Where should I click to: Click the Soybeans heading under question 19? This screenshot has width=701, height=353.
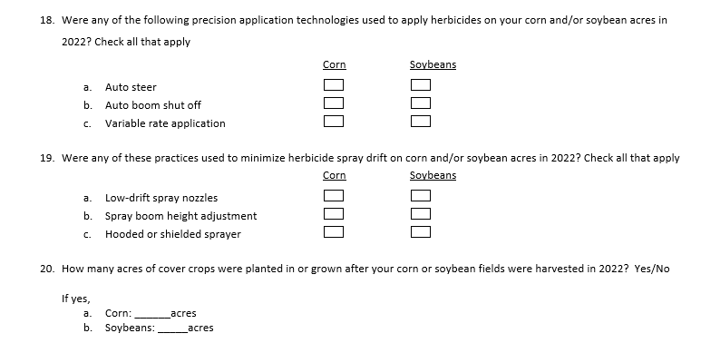[x=433, y=175]
